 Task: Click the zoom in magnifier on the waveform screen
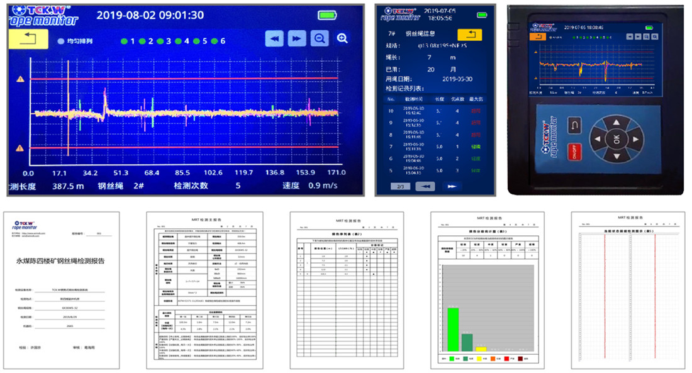click(x=342, y=38)
